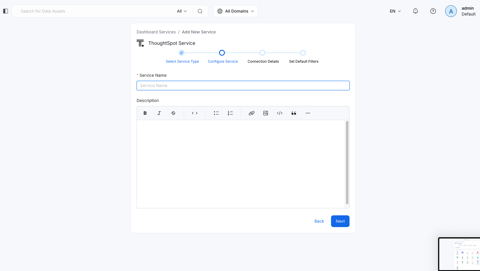Go to Dashboard Services breadcrumb
The width and height of the screenshot is (480, 271).
click(x=156, y=32)
